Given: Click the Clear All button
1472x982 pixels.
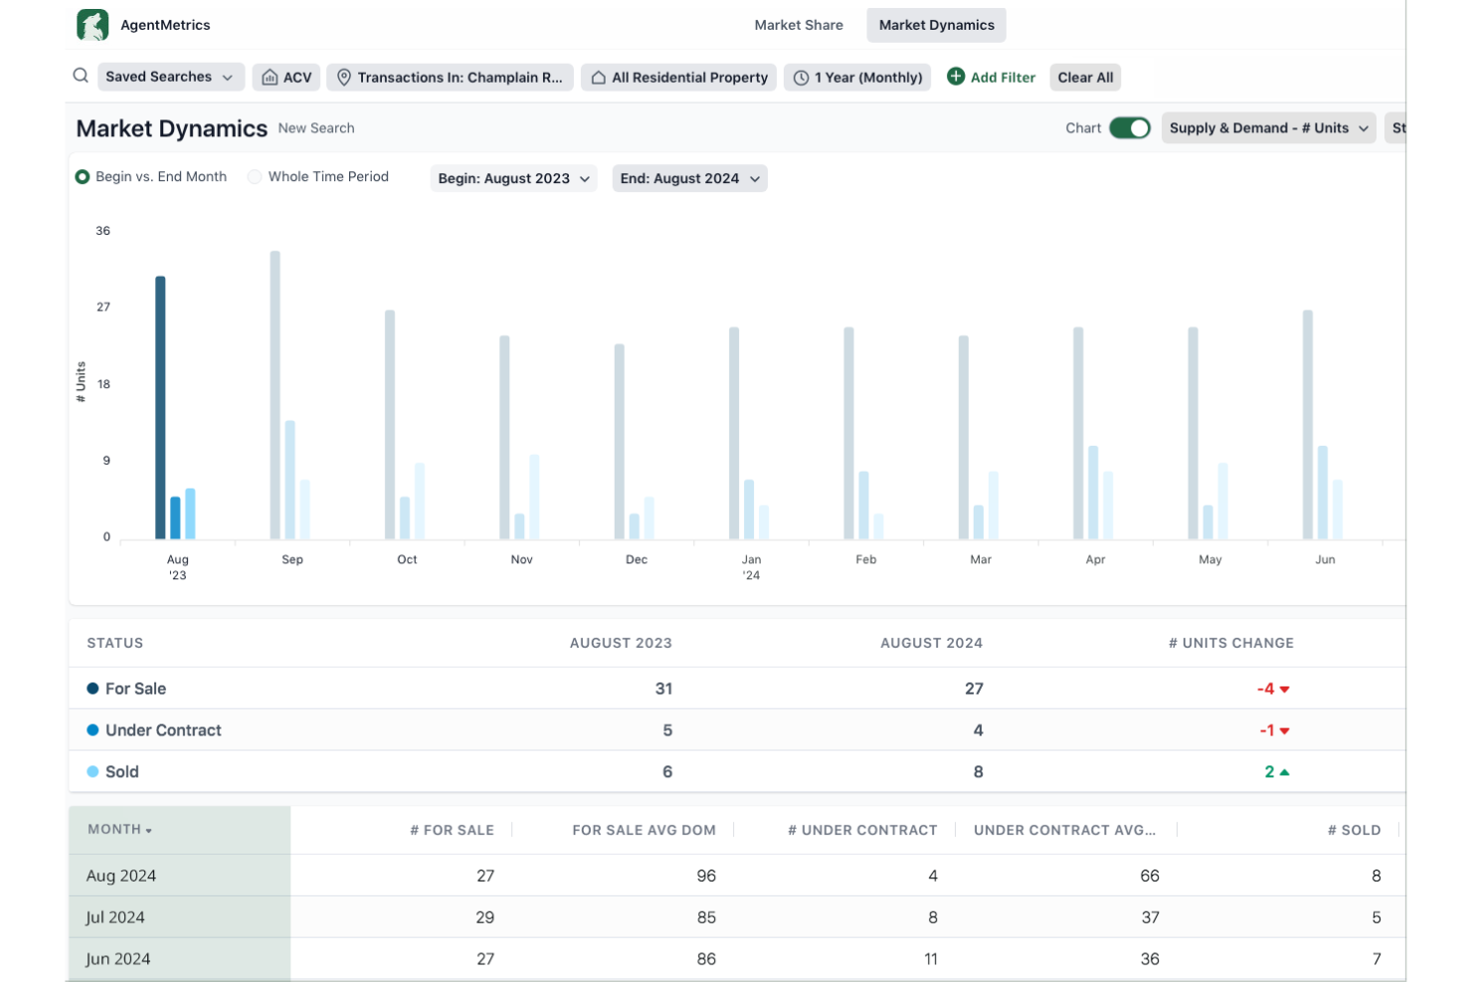Looking at the screenshot, I should [1085, 78].
